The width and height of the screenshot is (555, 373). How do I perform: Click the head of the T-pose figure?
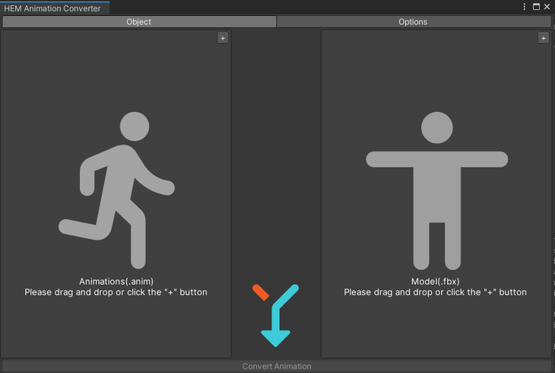coord(436,127)
